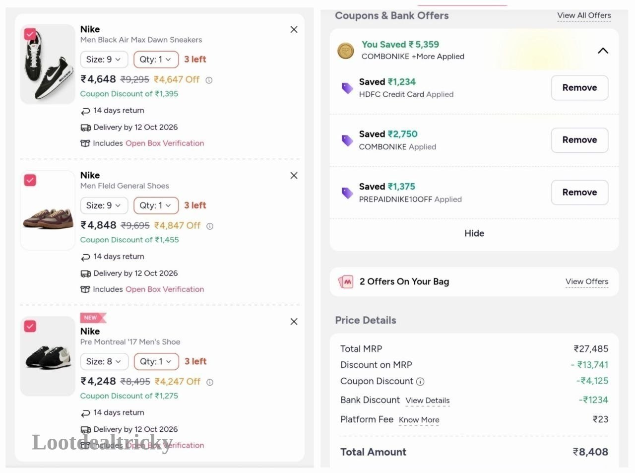Screen dimensions: 635x473
Task: View Details of Bank Discount
Action: click(x=428, y=401)
